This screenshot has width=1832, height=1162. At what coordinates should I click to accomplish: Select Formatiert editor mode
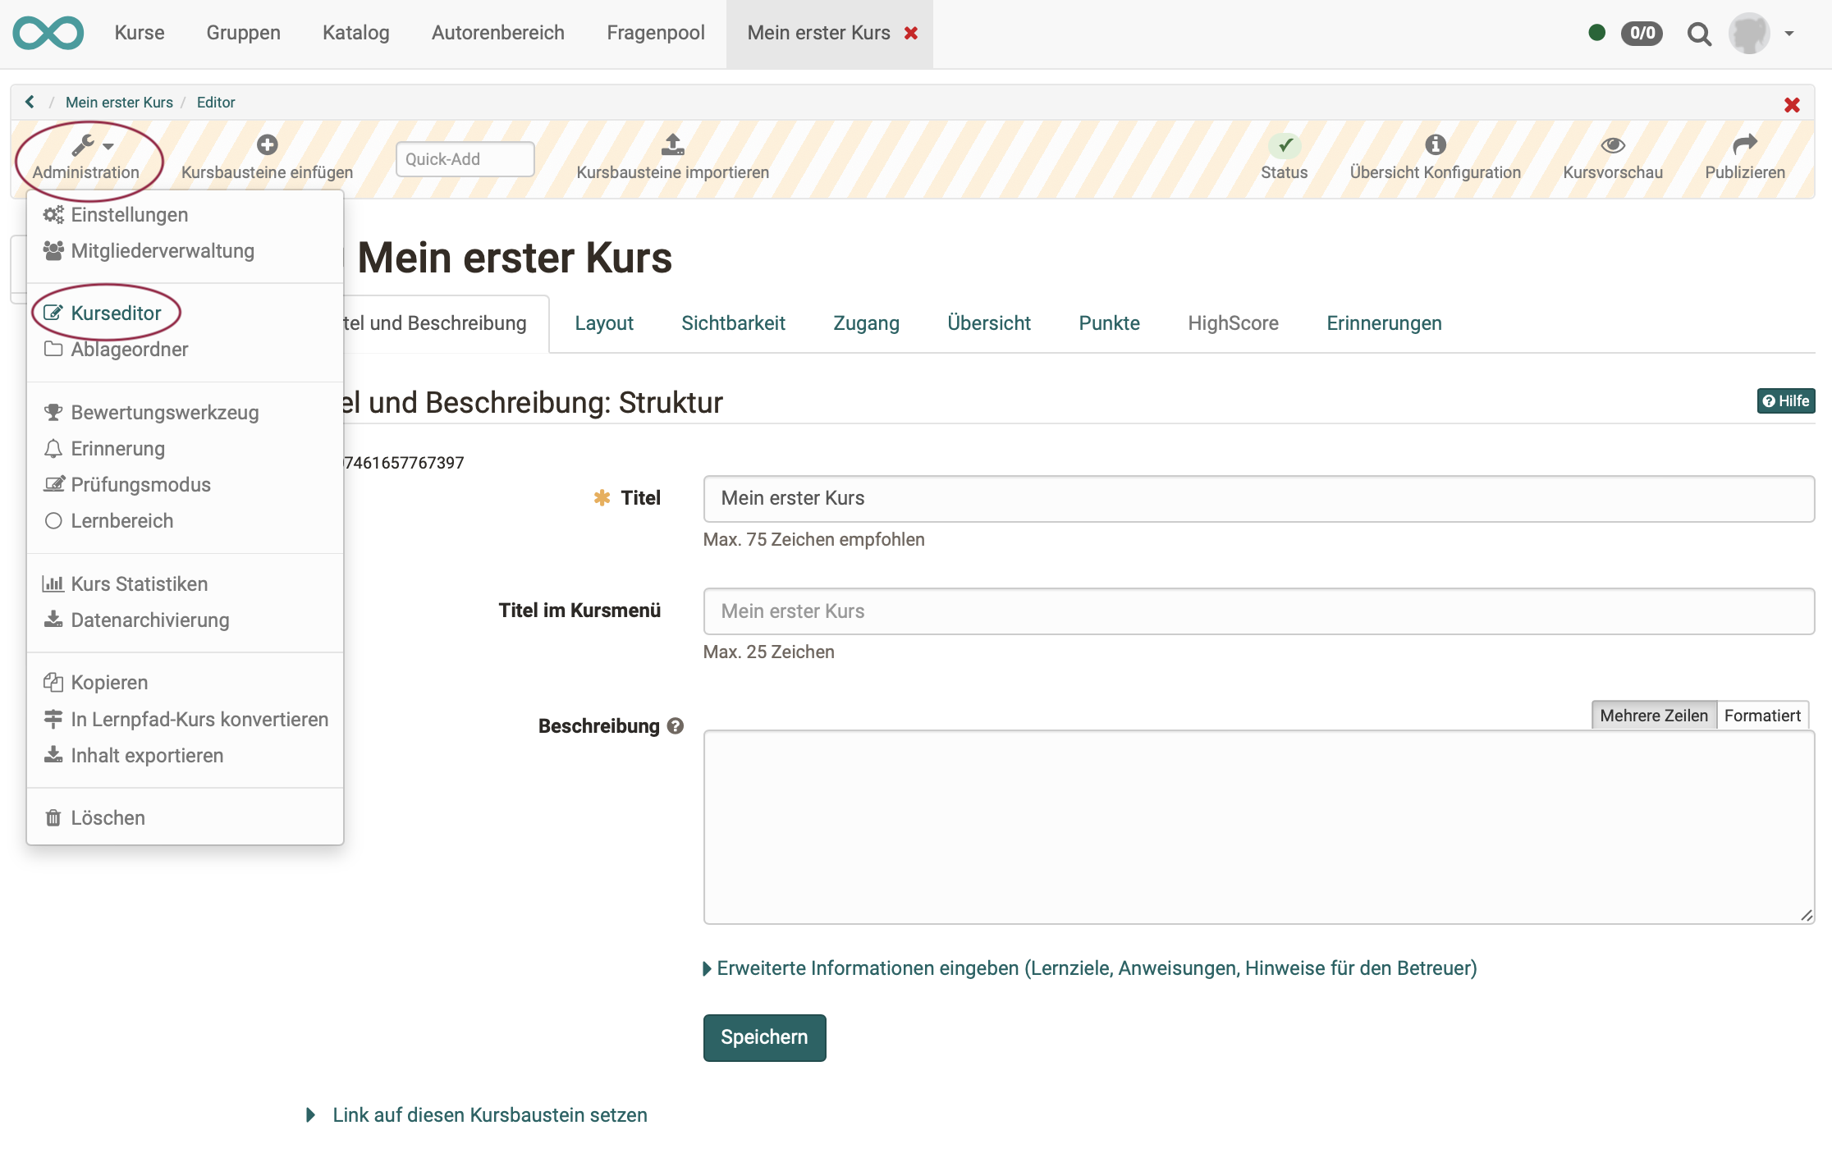1762,716
